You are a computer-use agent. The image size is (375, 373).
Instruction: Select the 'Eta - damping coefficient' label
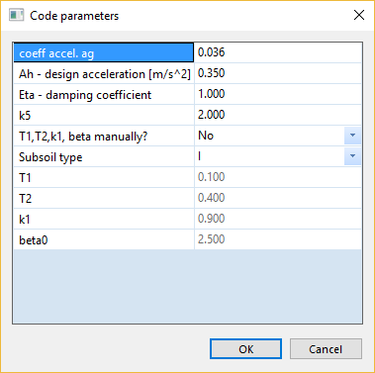[x=104, y=94]
